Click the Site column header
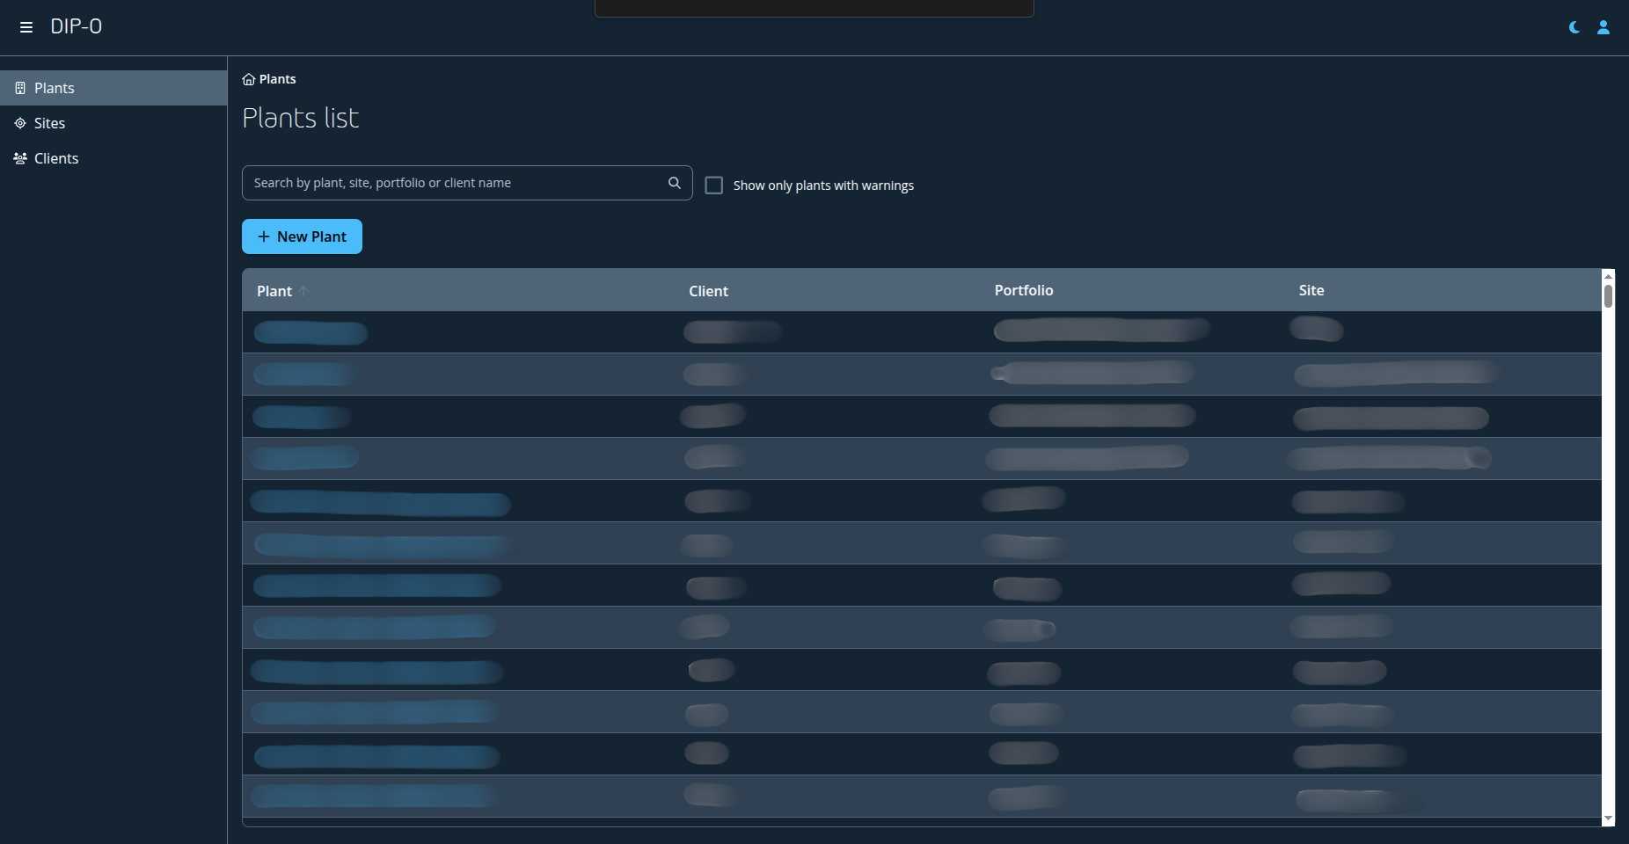Viewport: 1629px width, 844px height. coord(1311,290)
